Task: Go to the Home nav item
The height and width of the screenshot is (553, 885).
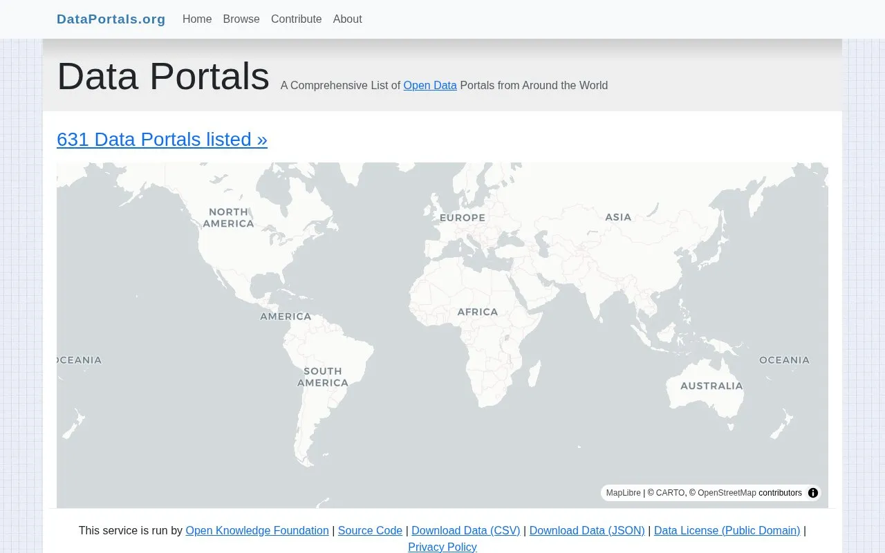Action: (x=197, y=19)
